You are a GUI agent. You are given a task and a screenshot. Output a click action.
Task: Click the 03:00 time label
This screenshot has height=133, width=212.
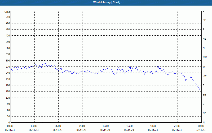click(x=34, y=126)
